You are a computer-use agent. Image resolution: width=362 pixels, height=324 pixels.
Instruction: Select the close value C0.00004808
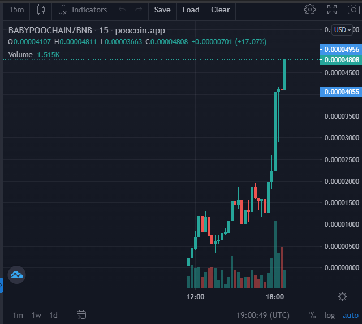166,42
